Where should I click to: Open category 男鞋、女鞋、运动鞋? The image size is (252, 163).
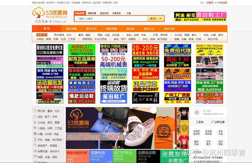pos(108,35)
